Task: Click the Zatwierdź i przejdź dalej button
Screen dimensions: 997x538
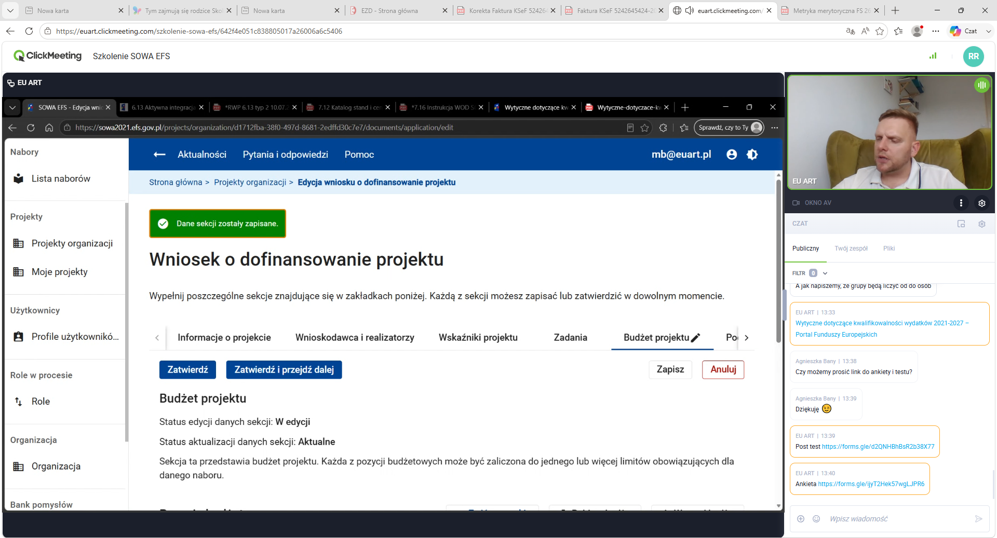Action: (x=284, y=370)
